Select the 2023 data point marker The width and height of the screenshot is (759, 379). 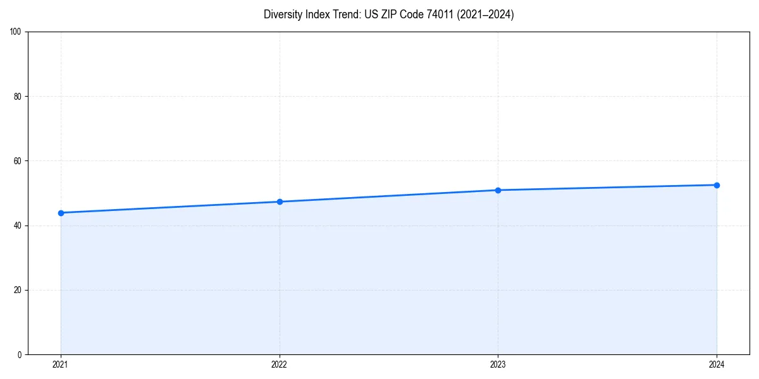pos(498,189)
